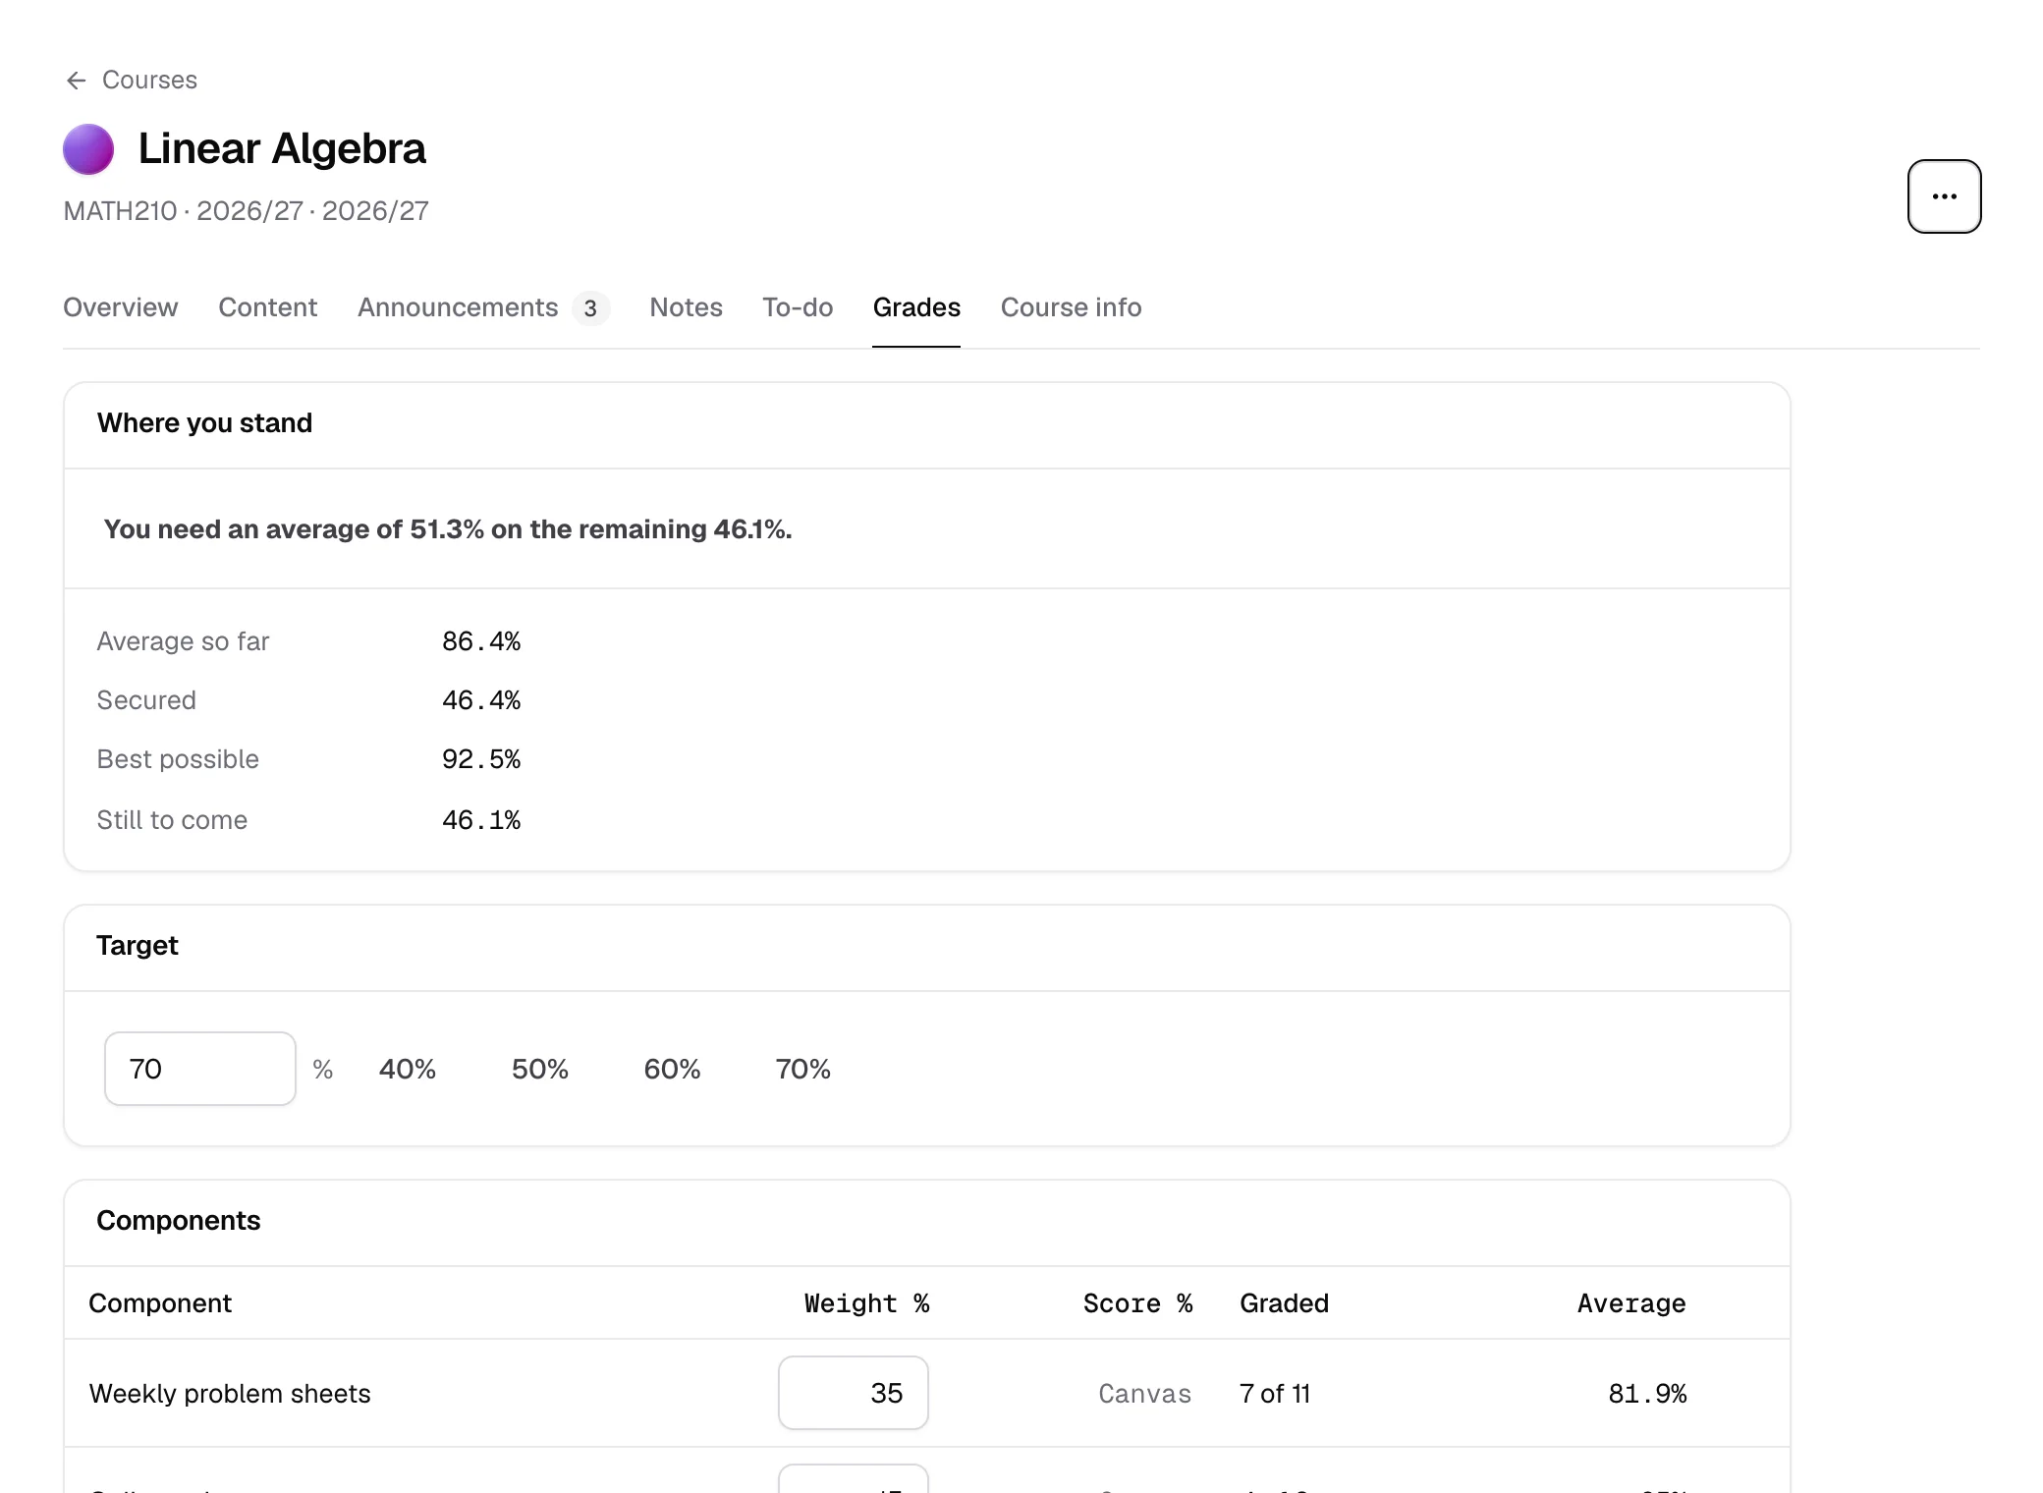Image resolution: width=2043 pixels, height=1493 pixels.
Task: Click the Component column header
Action: point(160,1303)
